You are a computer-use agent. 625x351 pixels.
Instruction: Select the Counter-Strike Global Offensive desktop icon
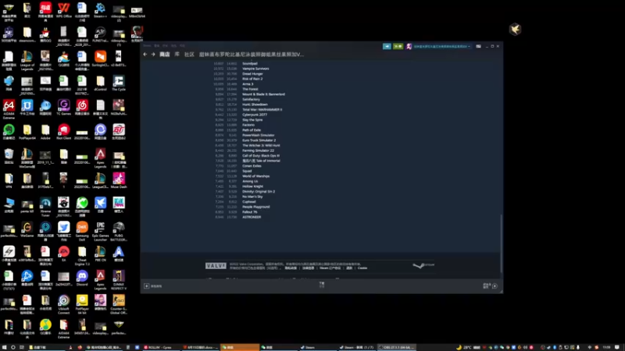tap(119, 304)
